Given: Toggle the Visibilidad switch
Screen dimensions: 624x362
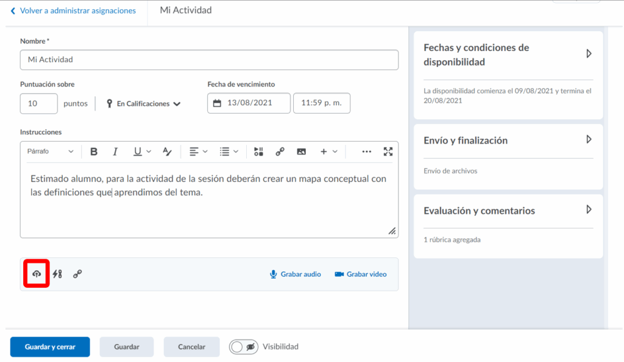Looking at the screenshot, I should (244, 347).
